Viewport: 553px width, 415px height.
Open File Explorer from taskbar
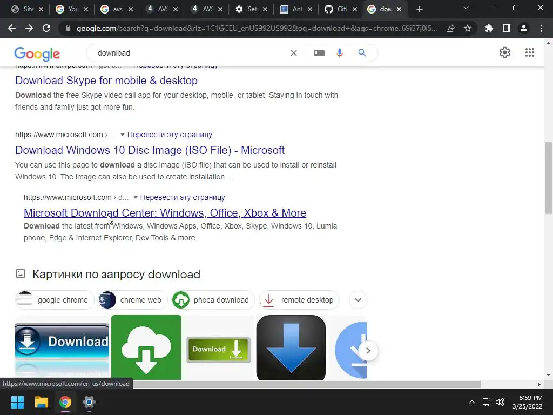[41, 402]
